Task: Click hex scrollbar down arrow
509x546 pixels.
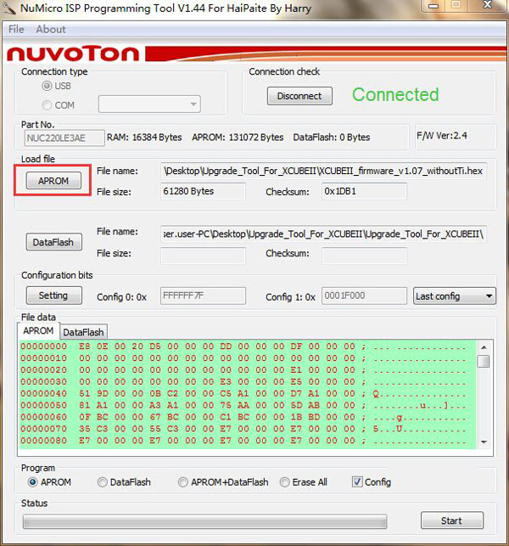Action: point(484,442)
